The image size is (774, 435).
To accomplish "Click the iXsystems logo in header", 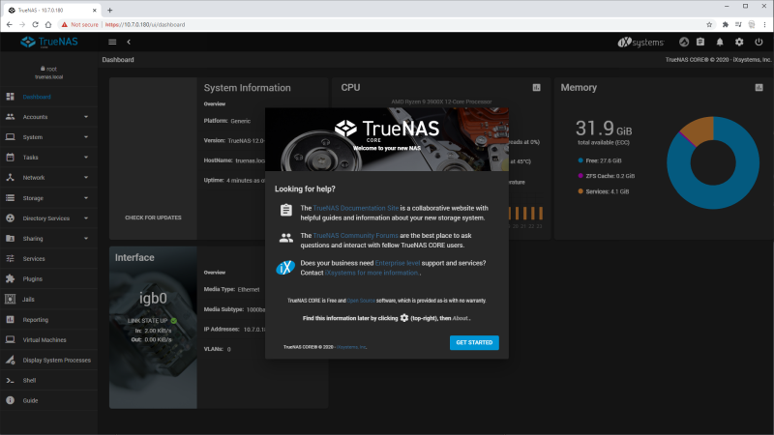I will click(640, 42).
